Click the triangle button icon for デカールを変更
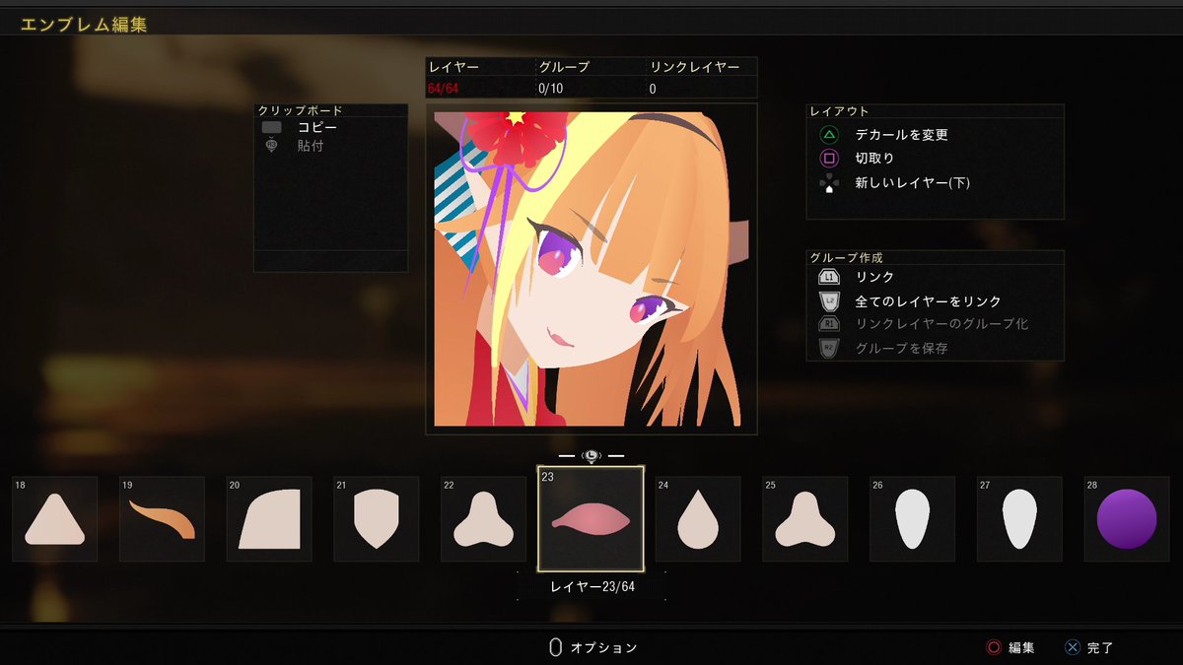Viewport: 1183px width, 665px height. point(829,134)
